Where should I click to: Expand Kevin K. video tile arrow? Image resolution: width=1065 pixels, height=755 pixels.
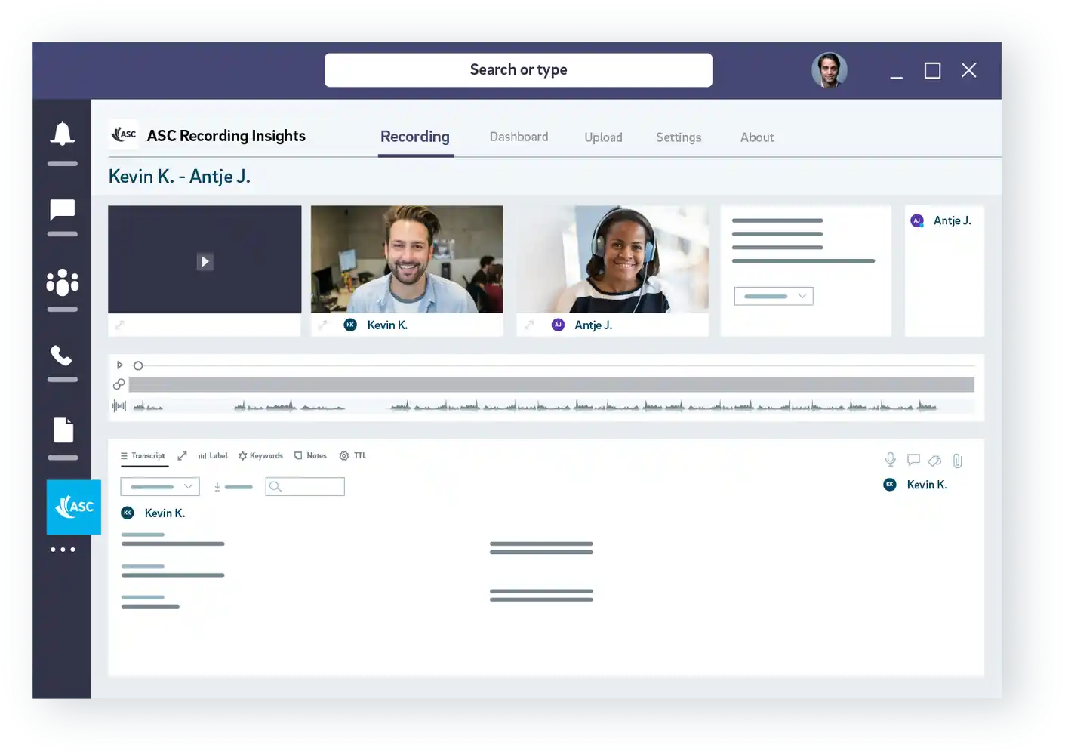322,325
